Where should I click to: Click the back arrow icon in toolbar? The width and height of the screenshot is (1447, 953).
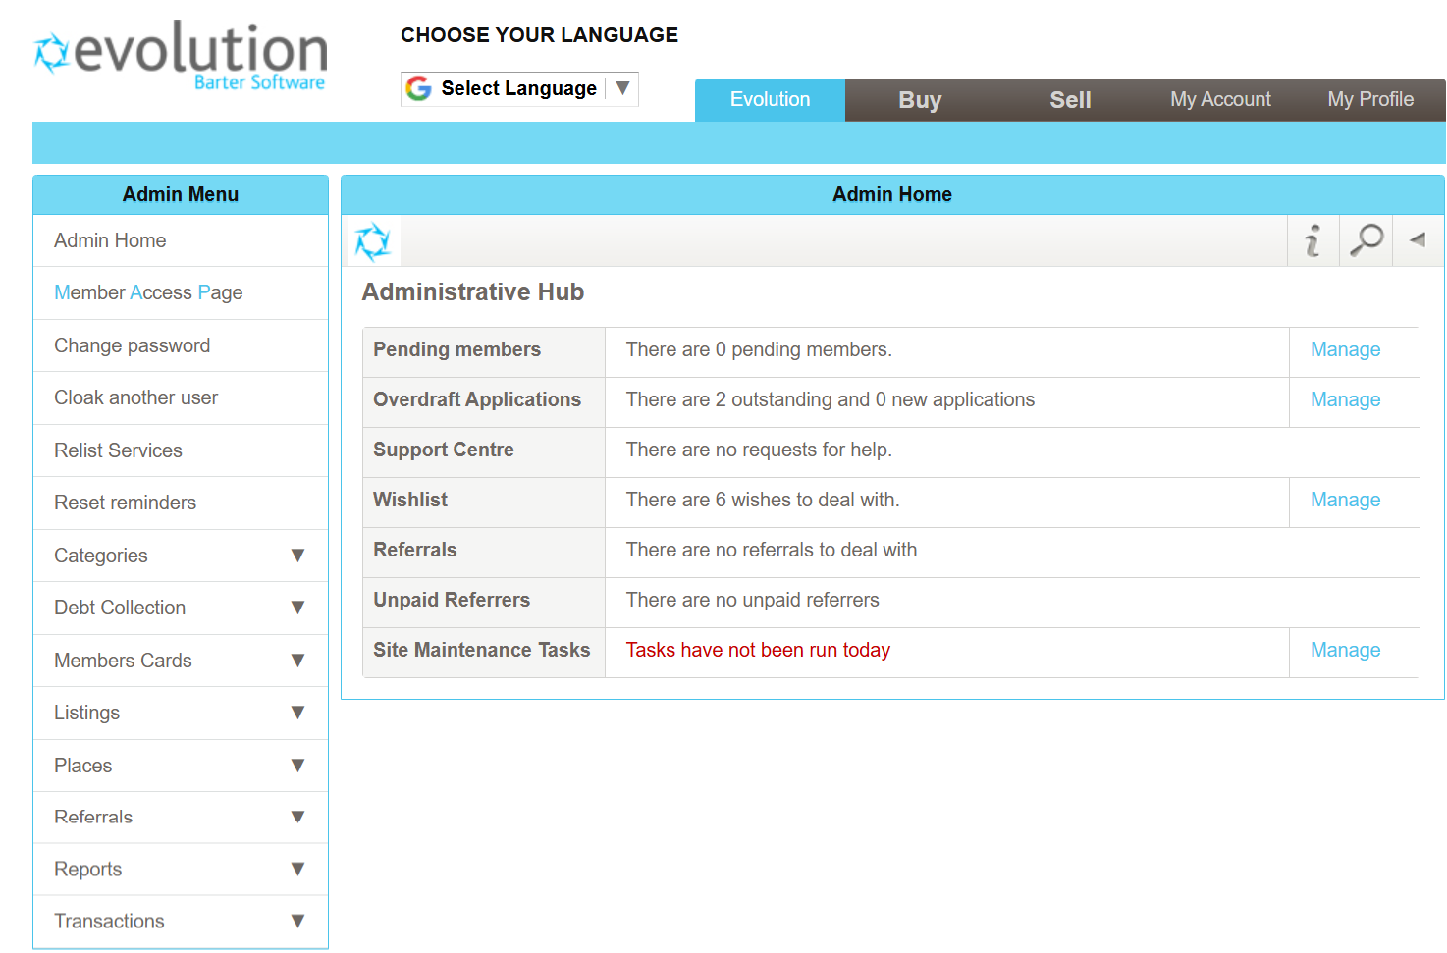1417,240
